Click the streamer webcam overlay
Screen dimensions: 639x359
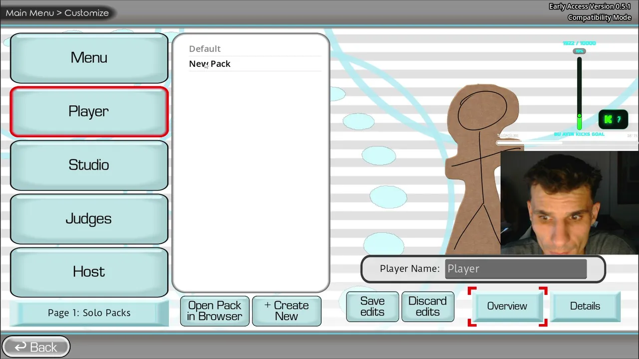tap(570, 202)
